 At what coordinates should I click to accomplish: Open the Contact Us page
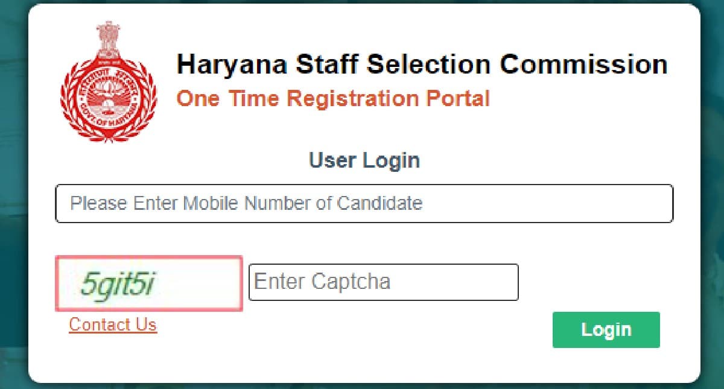tap(112, 324)
